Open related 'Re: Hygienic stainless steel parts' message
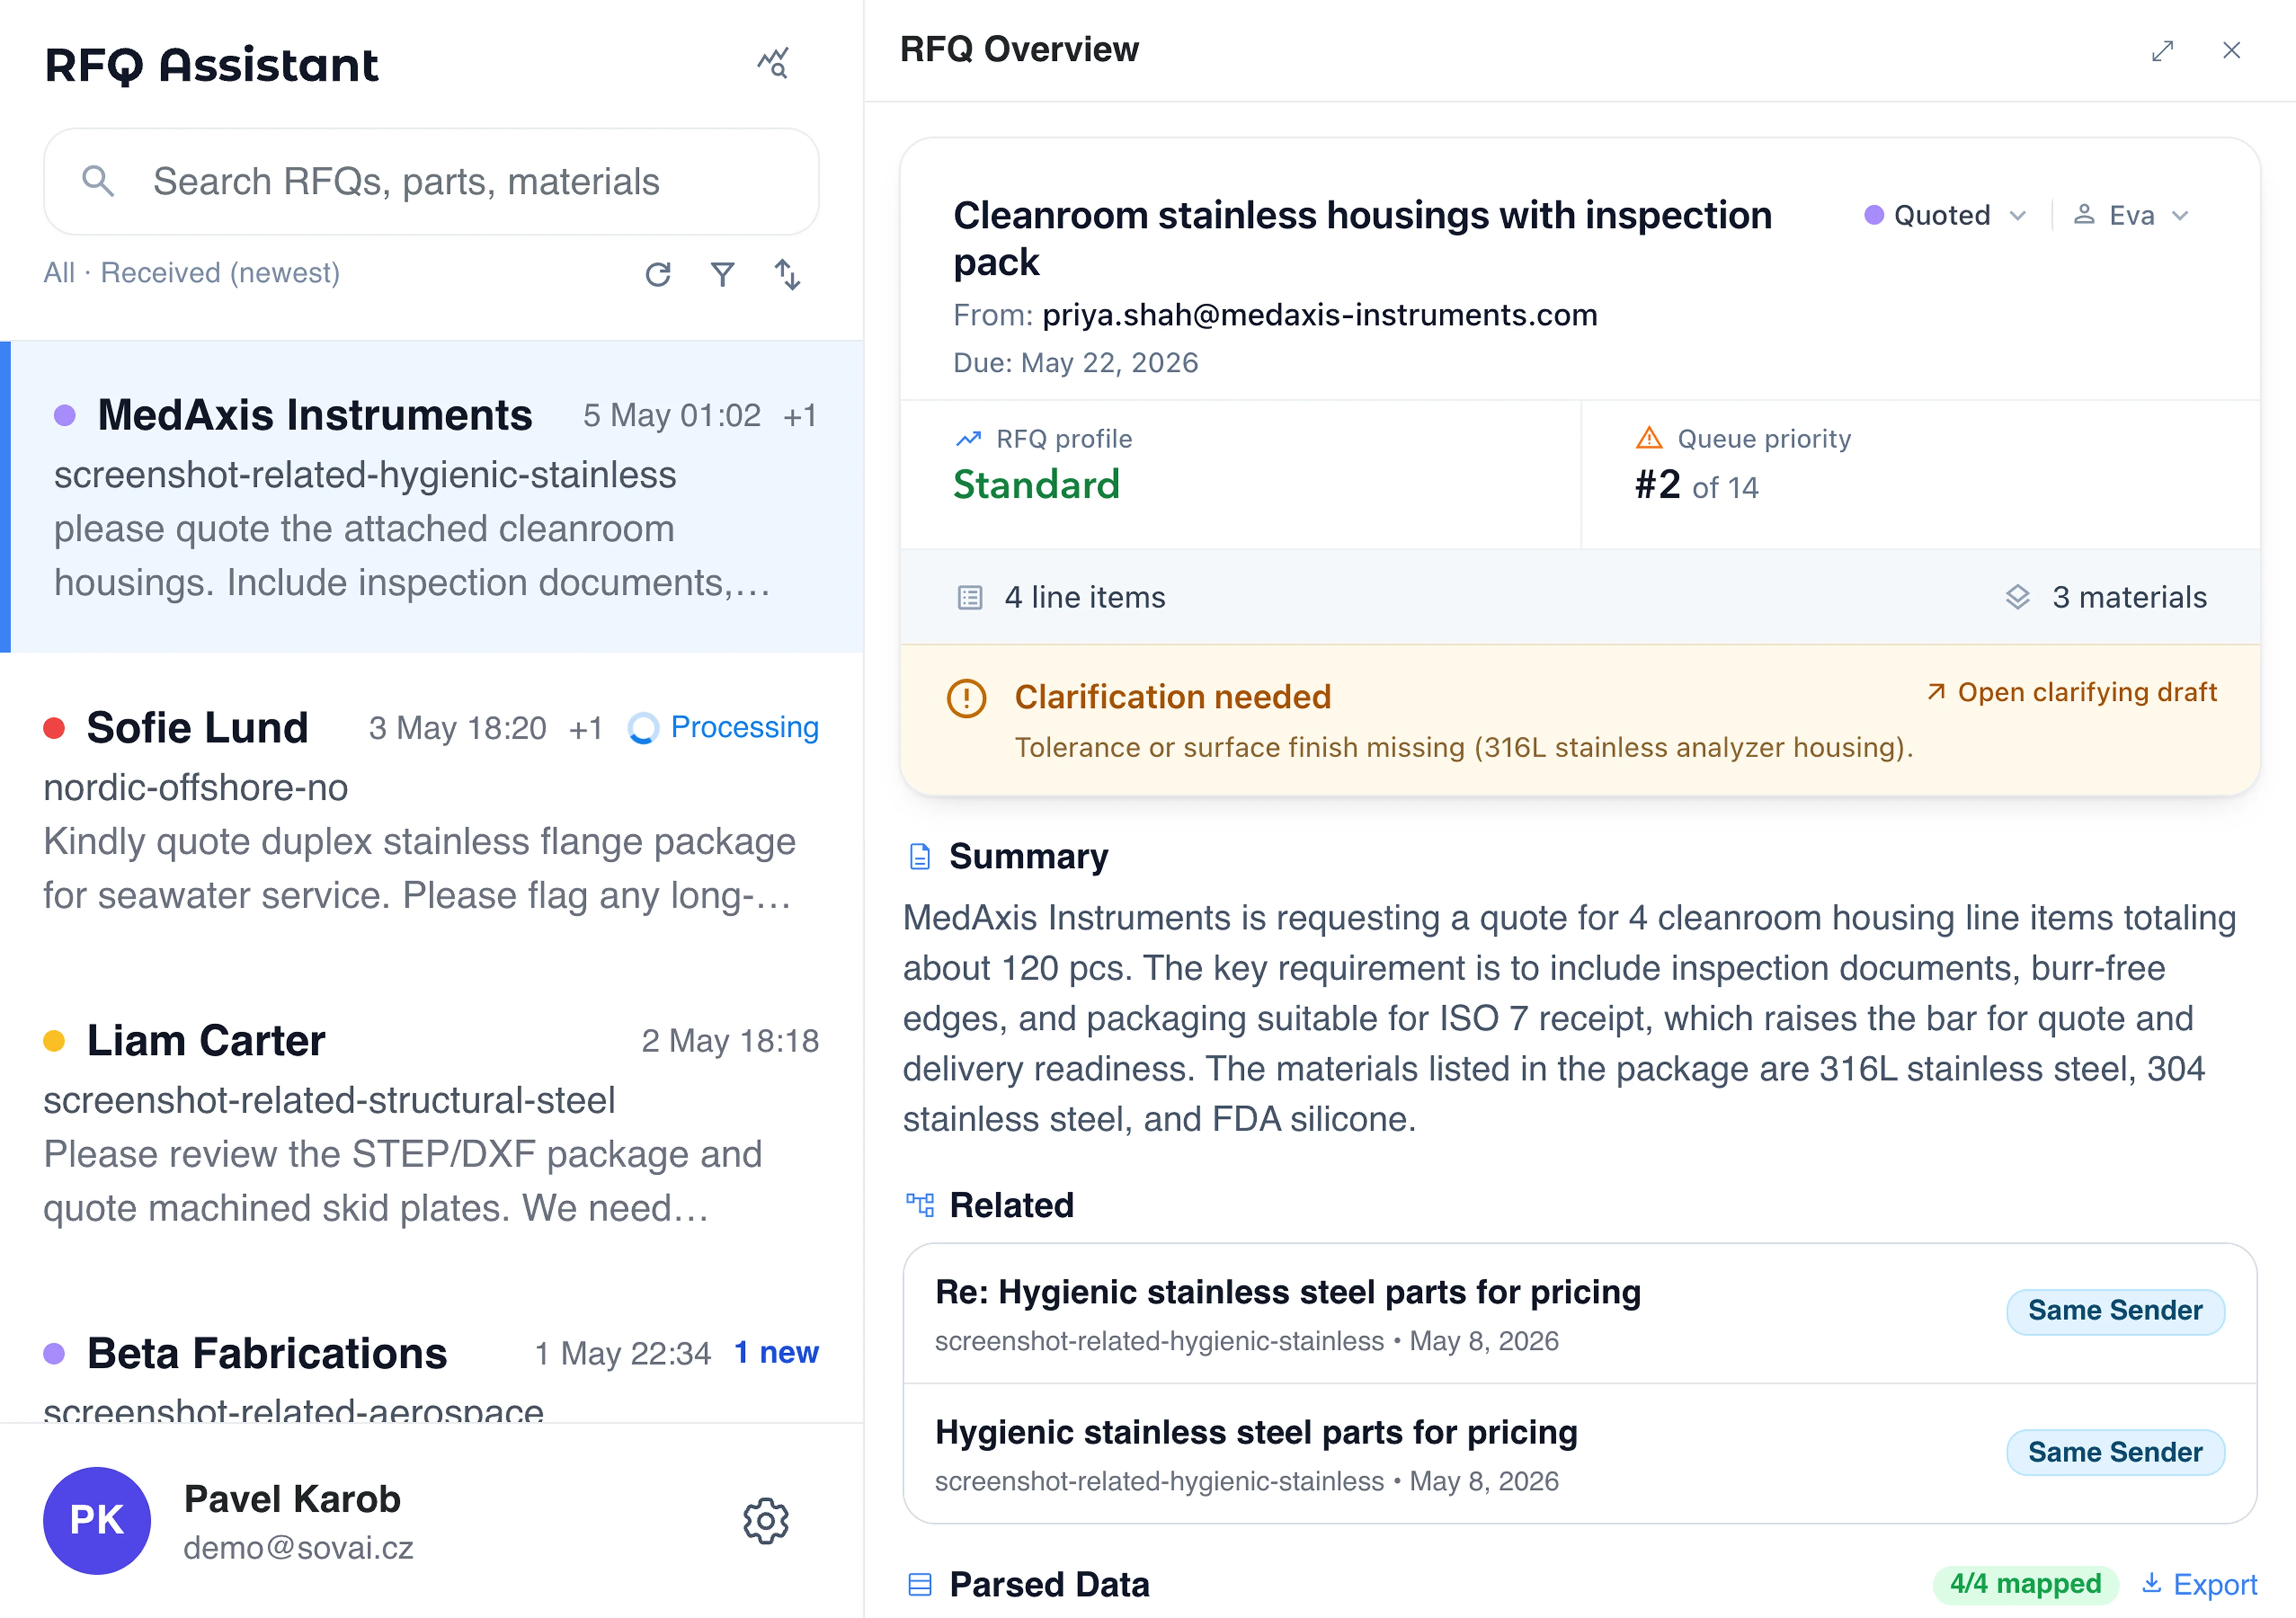2296x1618 pixels. pyautogui.click(x=1579, y=1314)
